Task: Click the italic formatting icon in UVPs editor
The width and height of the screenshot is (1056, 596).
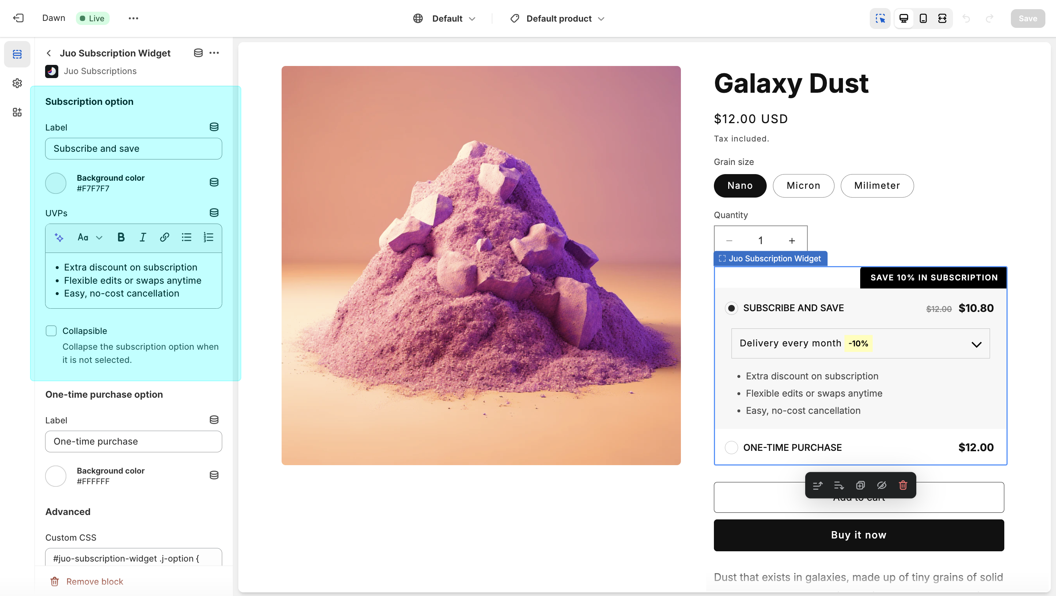Action: [142, 237]
